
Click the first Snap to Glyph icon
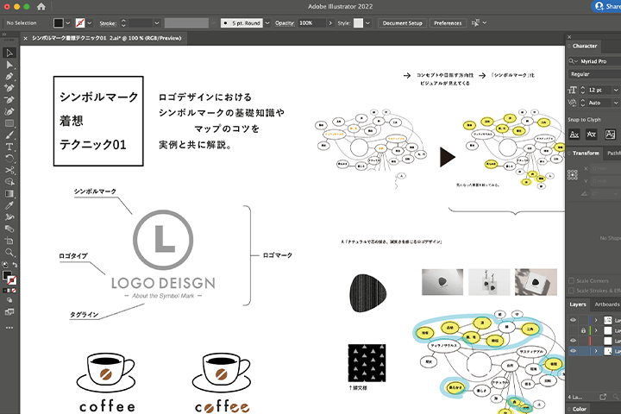574,135
